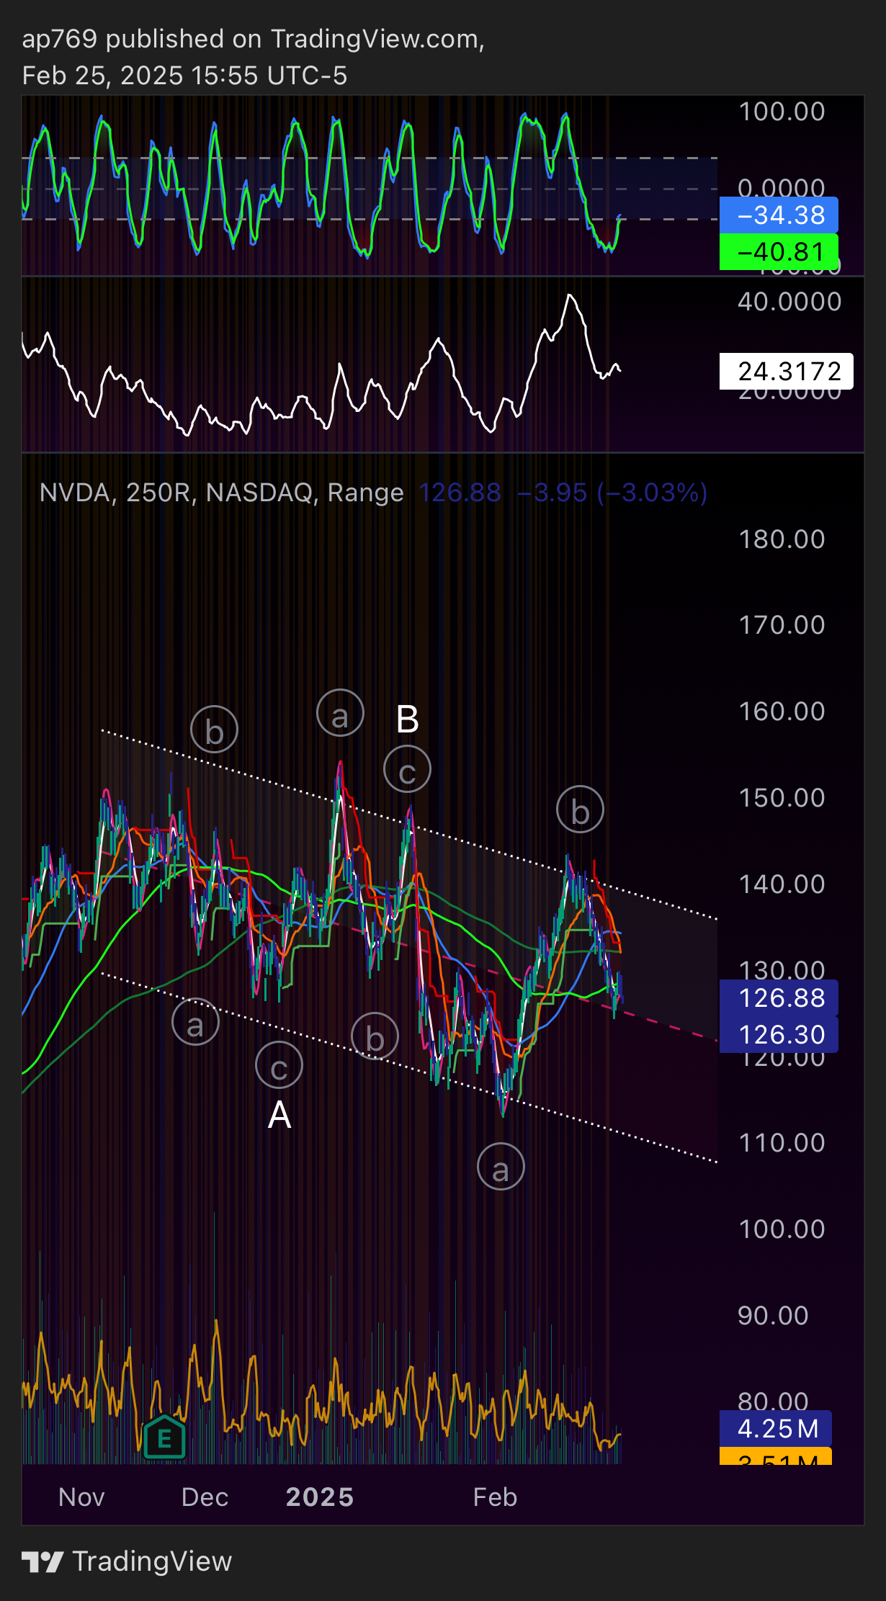Click the Dec label on time axis
The image size is (886, 1601).
pos(205,1497)
